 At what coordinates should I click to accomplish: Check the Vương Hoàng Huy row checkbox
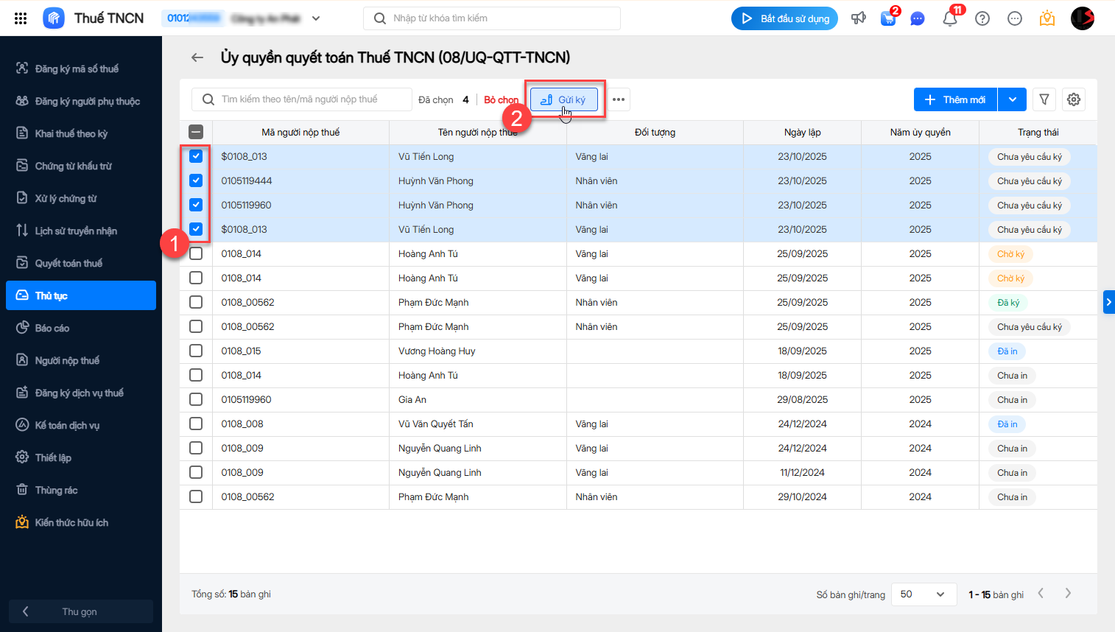pyautogui.click(x=196, y=351)
